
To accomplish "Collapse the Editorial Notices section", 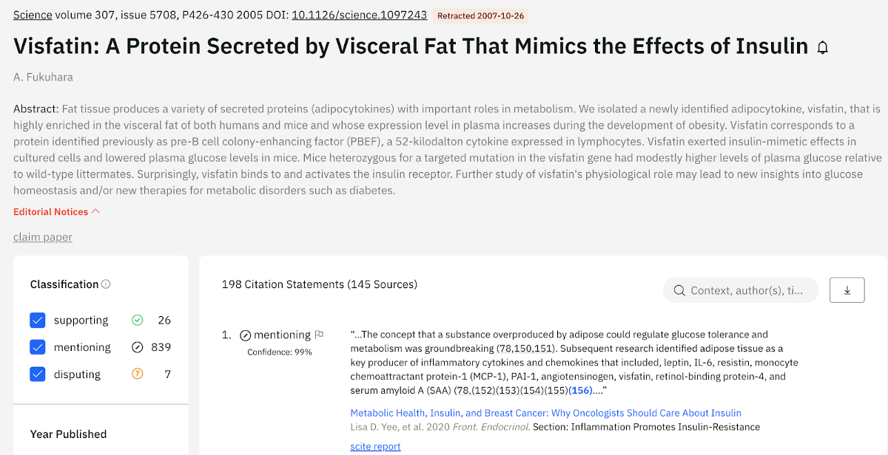I will (56, 212).
